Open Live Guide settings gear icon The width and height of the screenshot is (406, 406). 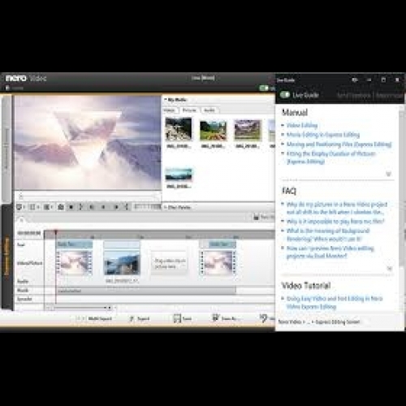pos(355,80)
